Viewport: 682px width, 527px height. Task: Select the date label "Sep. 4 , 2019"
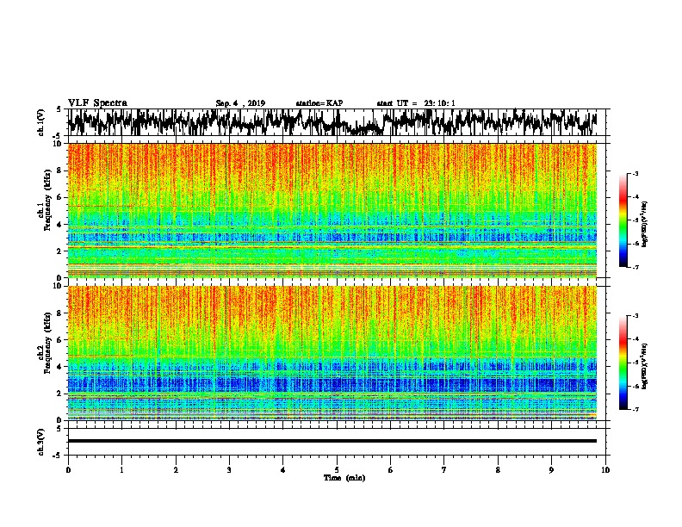pyautogui.click(x=240, y=103)
